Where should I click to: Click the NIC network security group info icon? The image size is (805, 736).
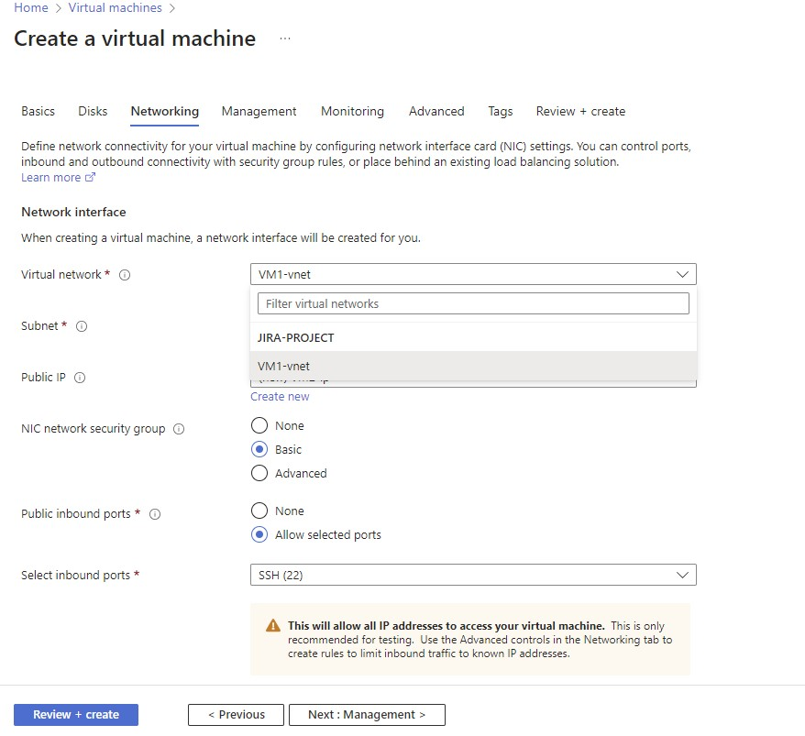click(x=177, y=429)
